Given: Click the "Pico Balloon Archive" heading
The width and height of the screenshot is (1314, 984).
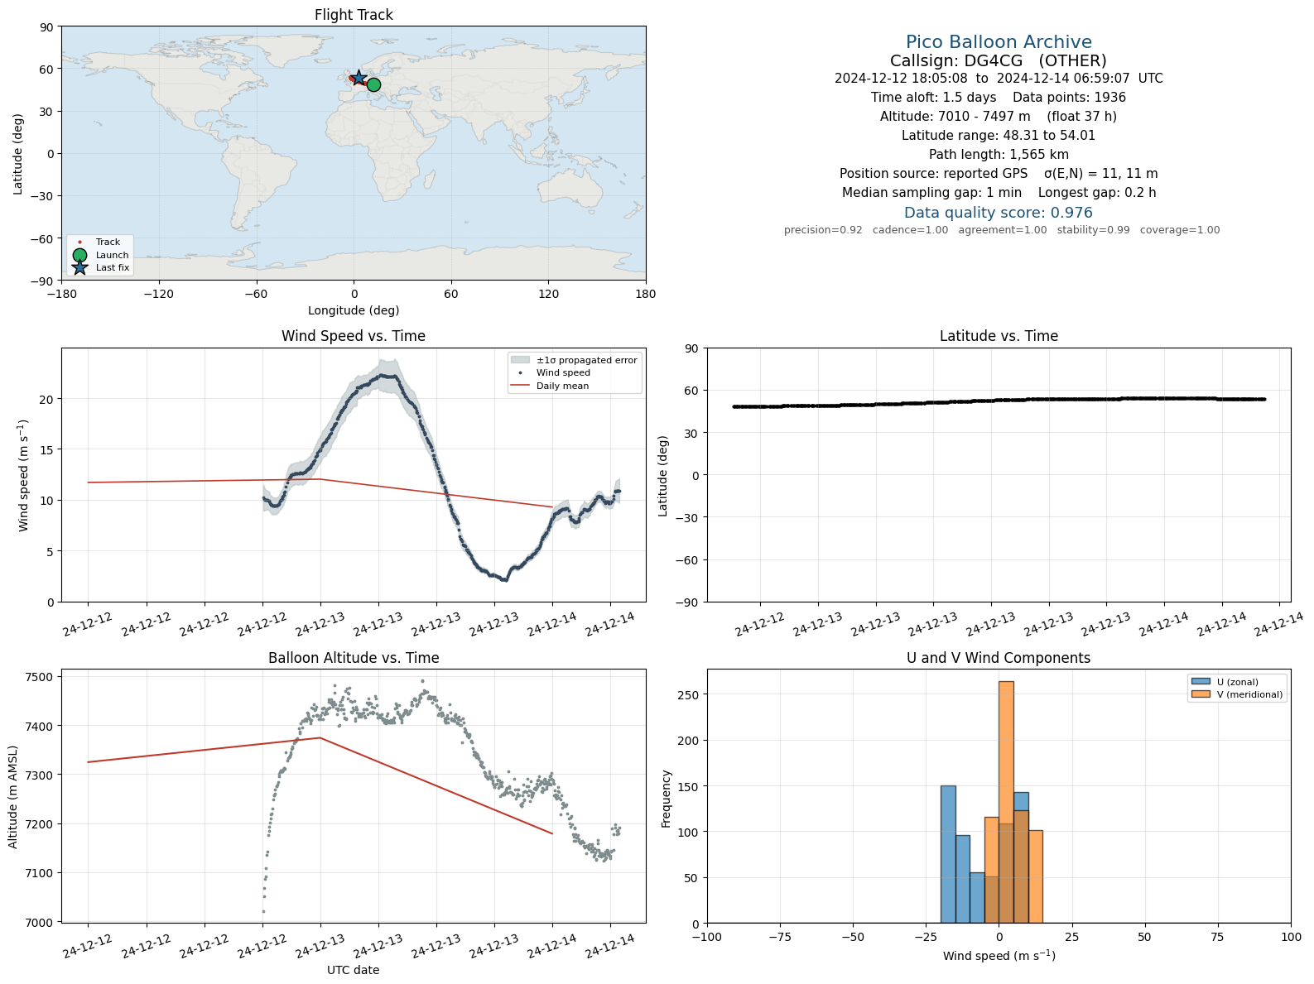Looking at the screenshot, I should pos(999,42).
